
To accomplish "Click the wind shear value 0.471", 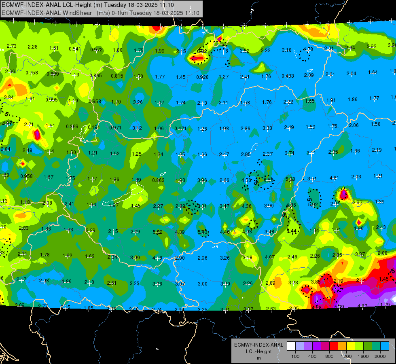I will [x=180, y=129].
